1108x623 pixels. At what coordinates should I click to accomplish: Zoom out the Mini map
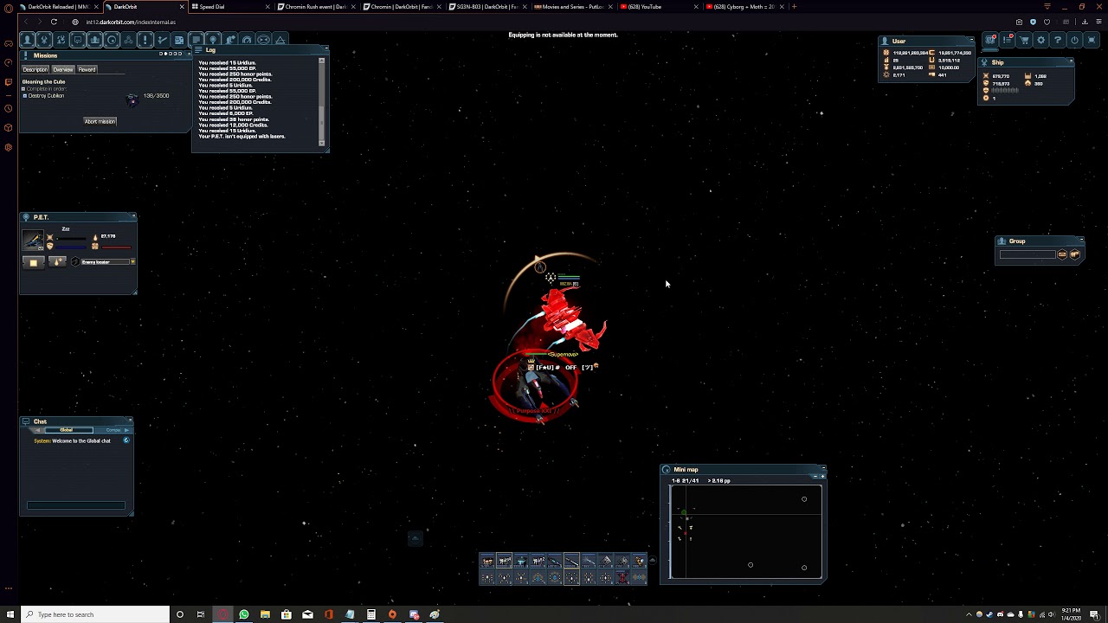(x=815, y=477)
